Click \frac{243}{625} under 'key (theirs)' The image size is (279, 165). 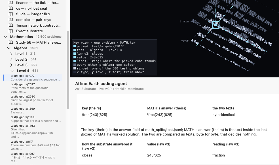[95, 115]
